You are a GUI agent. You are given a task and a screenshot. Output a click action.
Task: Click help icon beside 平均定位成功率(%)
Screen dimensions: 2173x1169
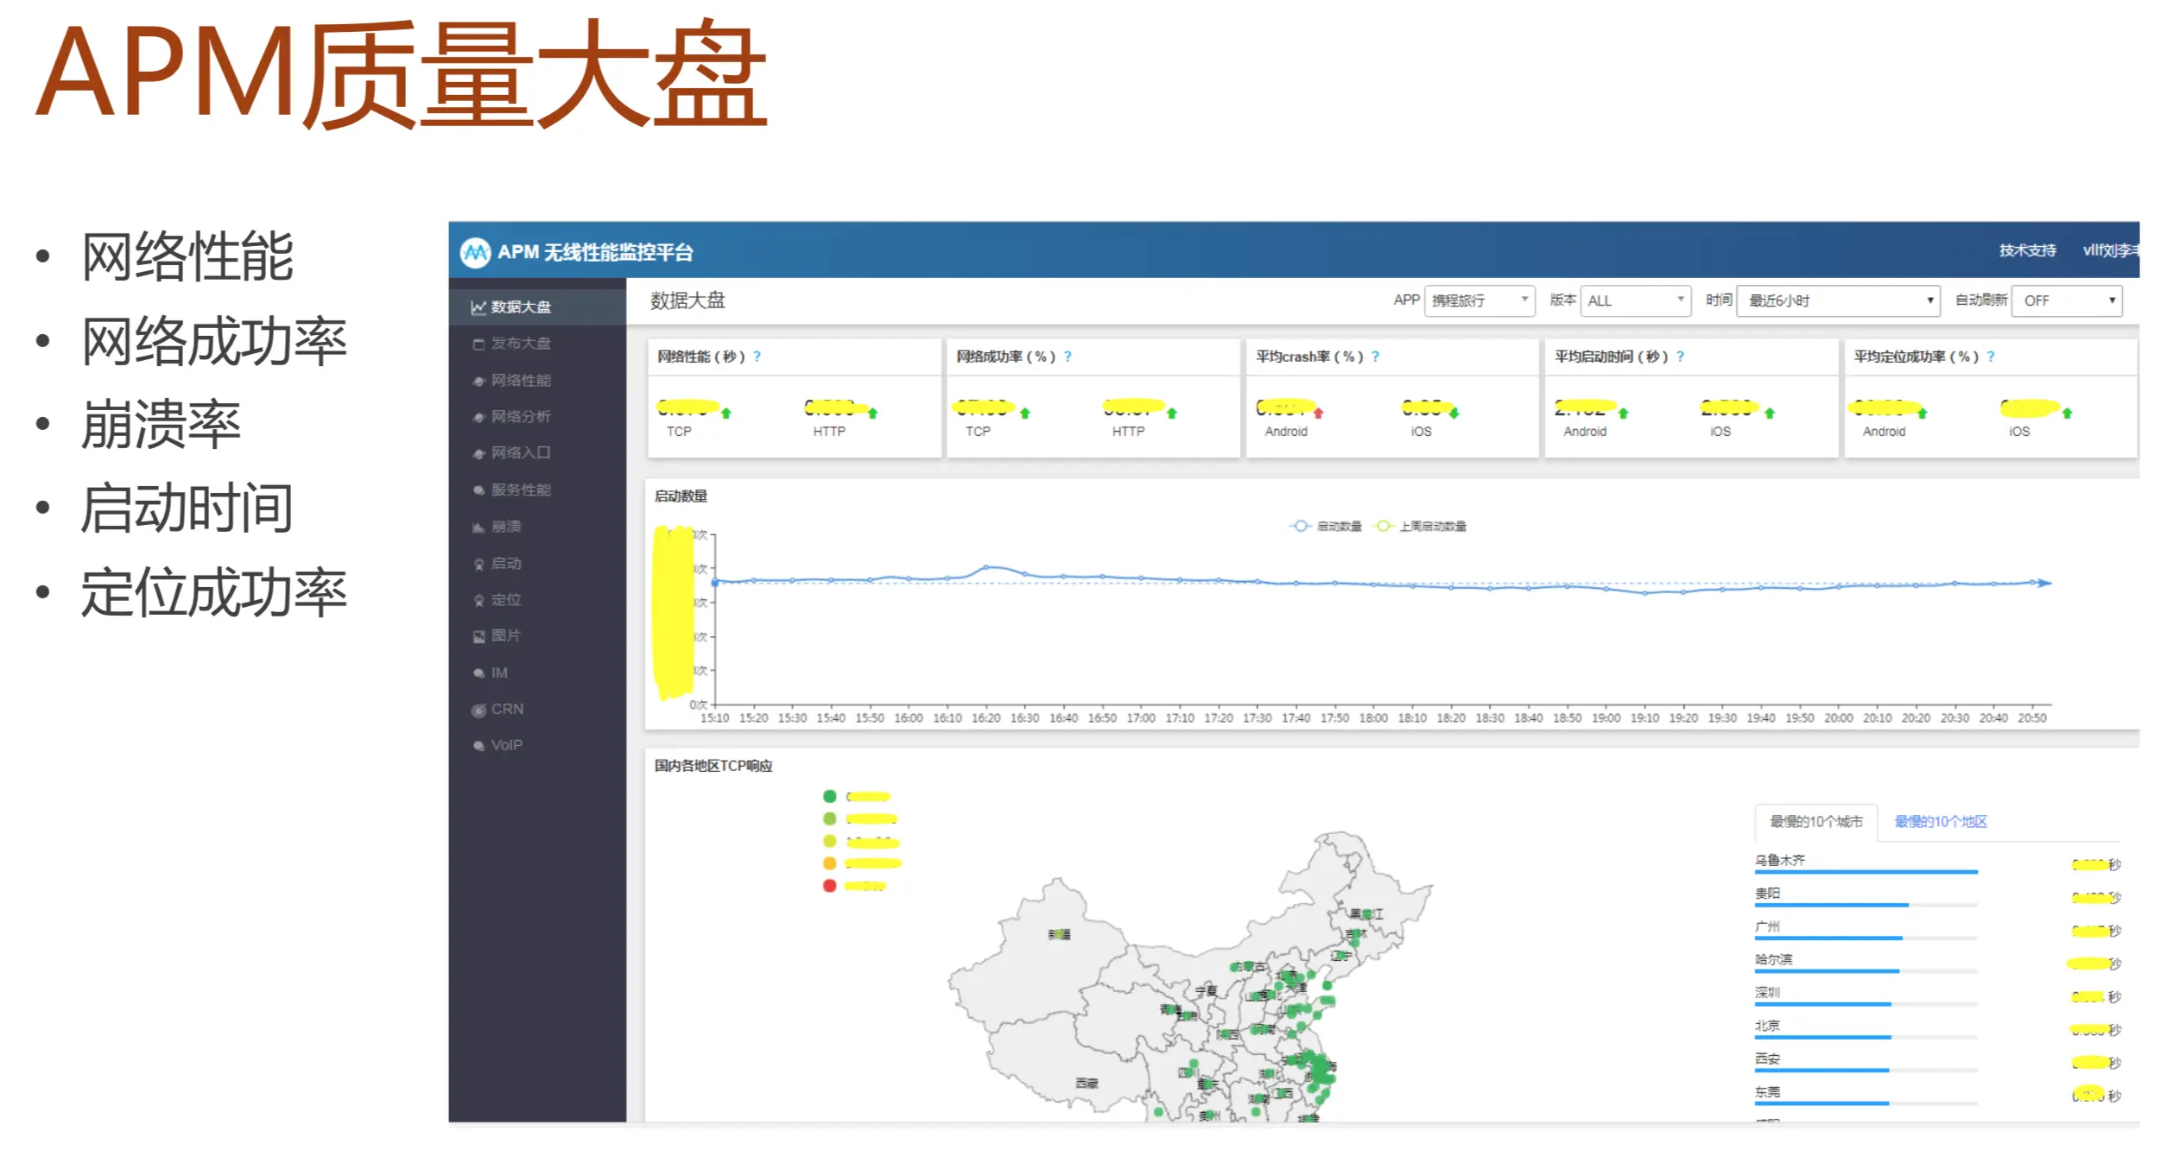tap(1990, 357)
